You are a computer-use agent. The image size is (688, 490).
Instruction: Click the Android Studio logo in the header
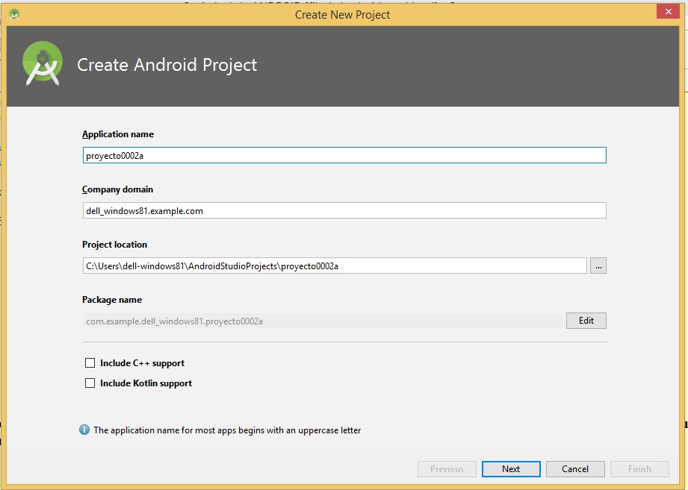[x=42, y=64]
